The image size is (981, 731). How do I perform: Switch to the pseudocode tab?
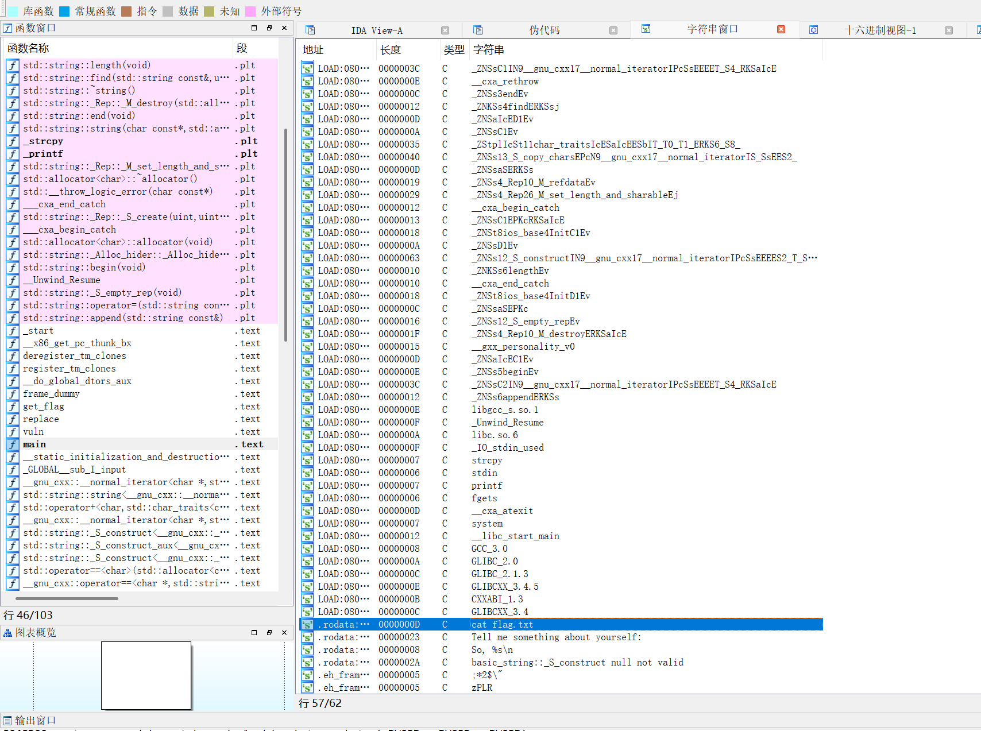543,30
